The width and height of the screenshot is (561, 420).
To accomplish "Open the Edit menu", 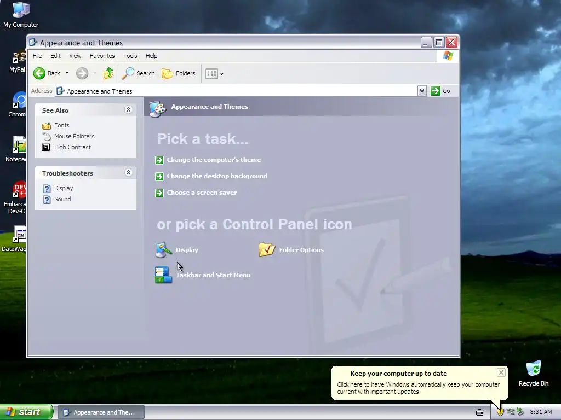I will [x=55, y=56].
